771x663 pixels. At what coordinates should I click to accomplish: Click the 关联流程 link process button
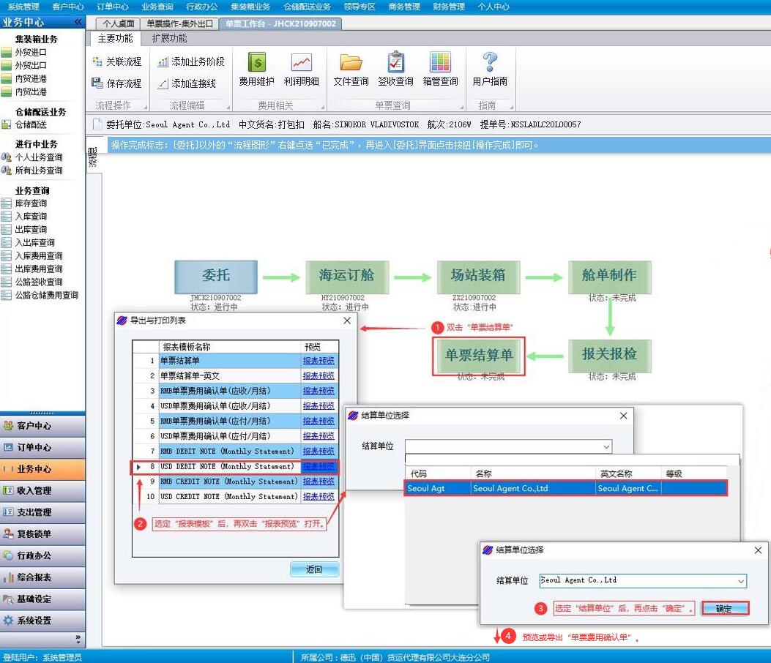(x=117, y=62)
